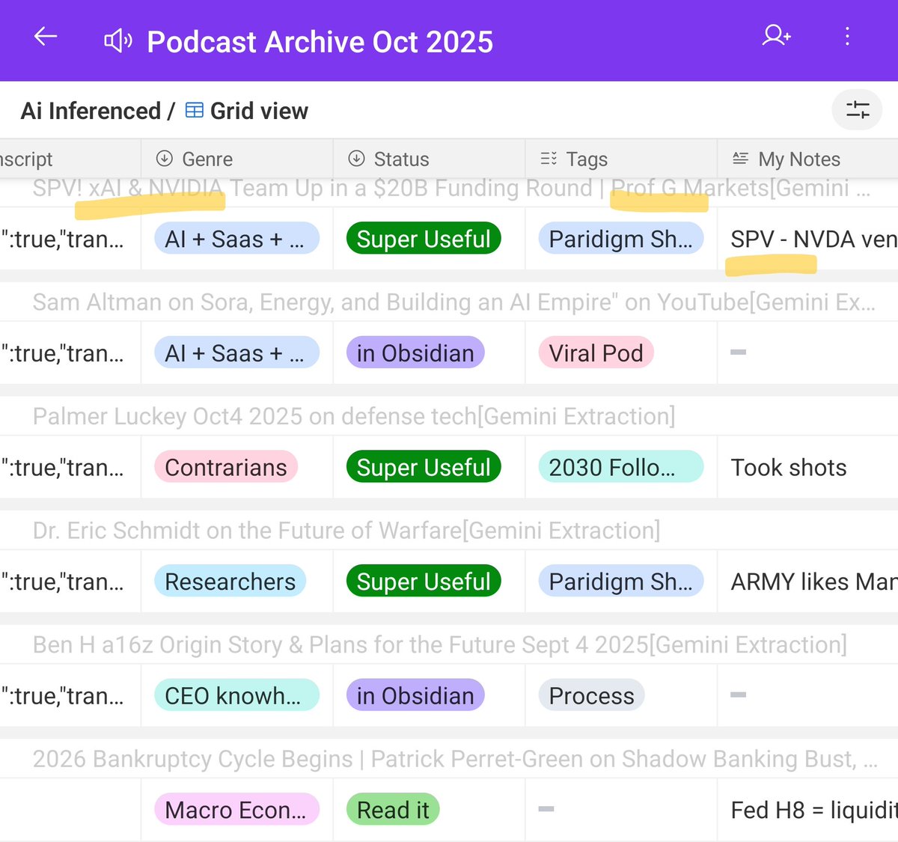
Task: Select transcript cell in SPV row
Action: 70,239
